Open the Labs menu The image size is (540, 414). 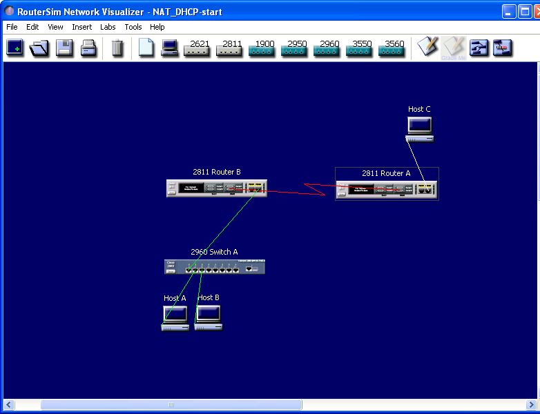[x=108, y=27]
